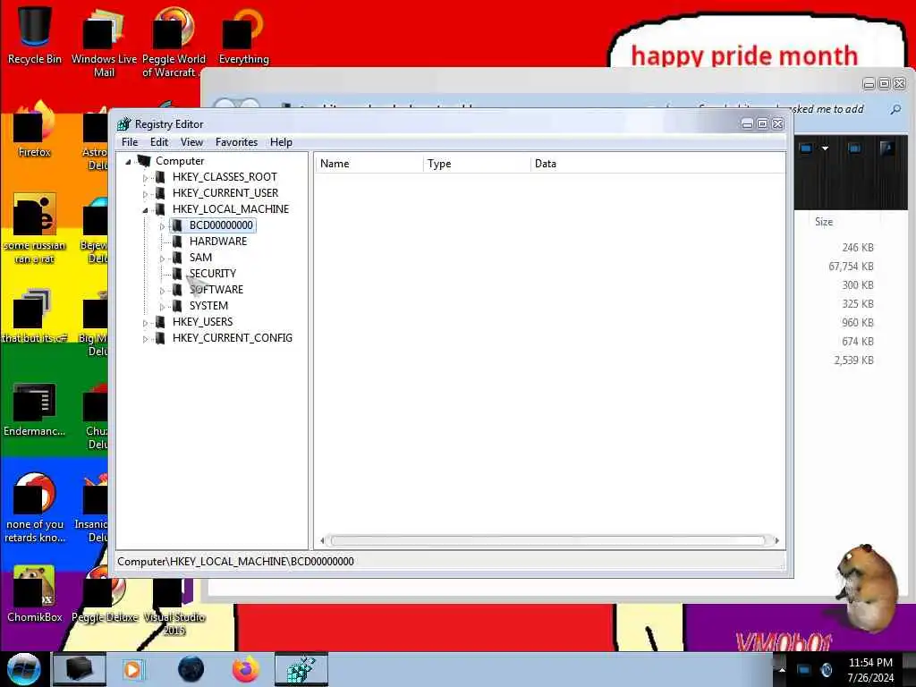Click the 67,754 KB size entry
Image resolution: width=916 pixels, height=687 pixels.
click(x=851, y=267)
